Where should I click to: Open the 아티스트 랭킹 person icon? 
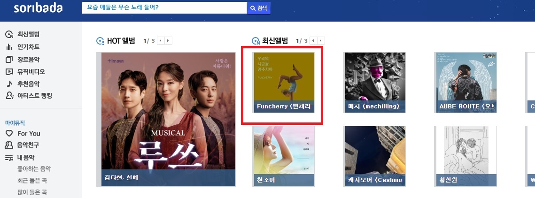point(9,96)
